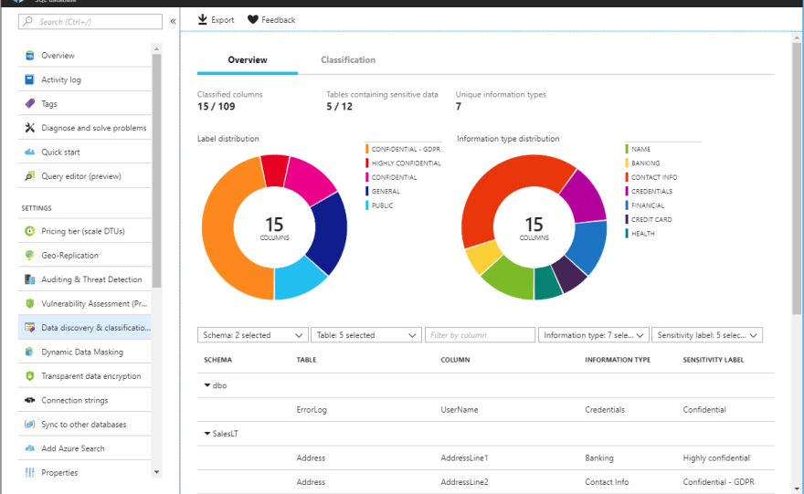Image resolution: width=804 pixels, height=494 pixels.
Task: Select the Overview tab
Action: point(248,60)
